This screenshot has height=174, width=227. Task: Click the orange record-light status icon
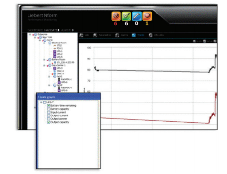147,16
